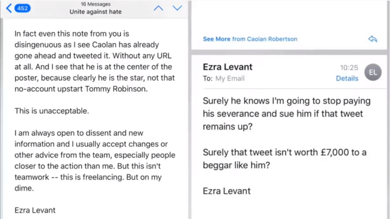This screenshot has width=390, height=219.
Task: Click Ezra Levant signature in left email
Action: pos(35,210)
